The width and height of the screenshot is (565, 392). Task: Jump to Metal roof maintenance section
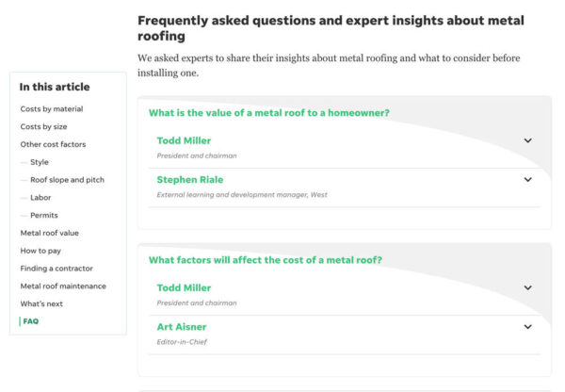[x=63, y=286]
